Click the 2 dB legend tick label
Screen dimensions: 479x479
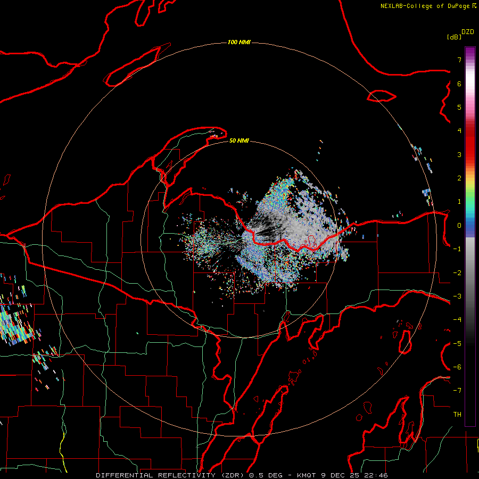point(459,178)
